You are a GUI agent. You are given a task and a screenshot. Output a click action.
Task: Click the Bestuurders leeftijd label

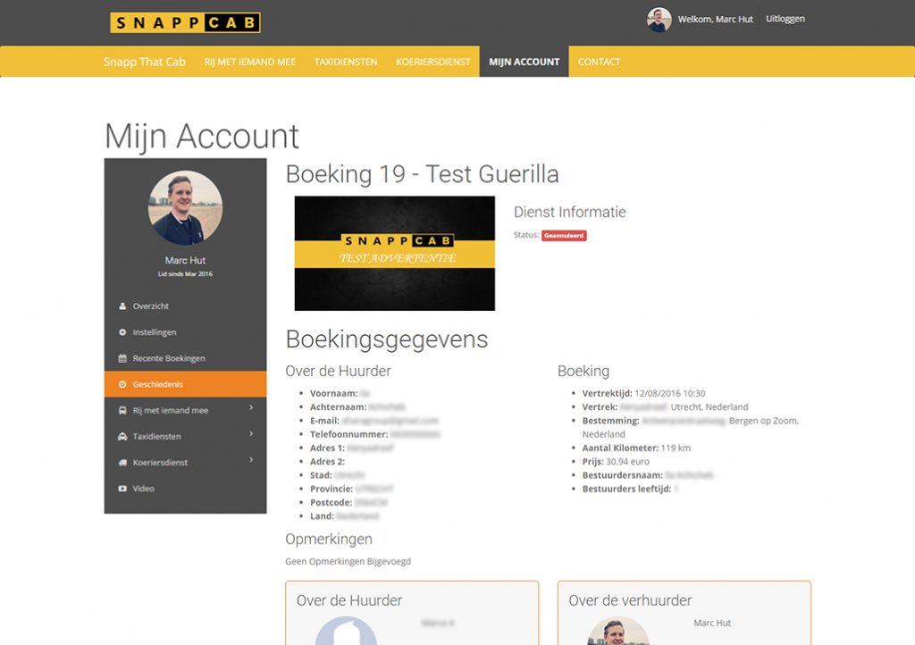pyautogui.click(x=626, y=489)
